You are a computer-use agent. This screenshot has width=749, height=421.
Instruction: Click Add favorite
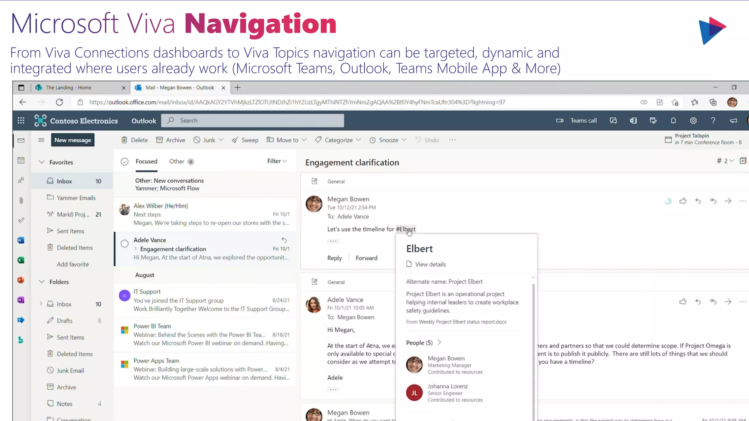(x=73, y=264)
